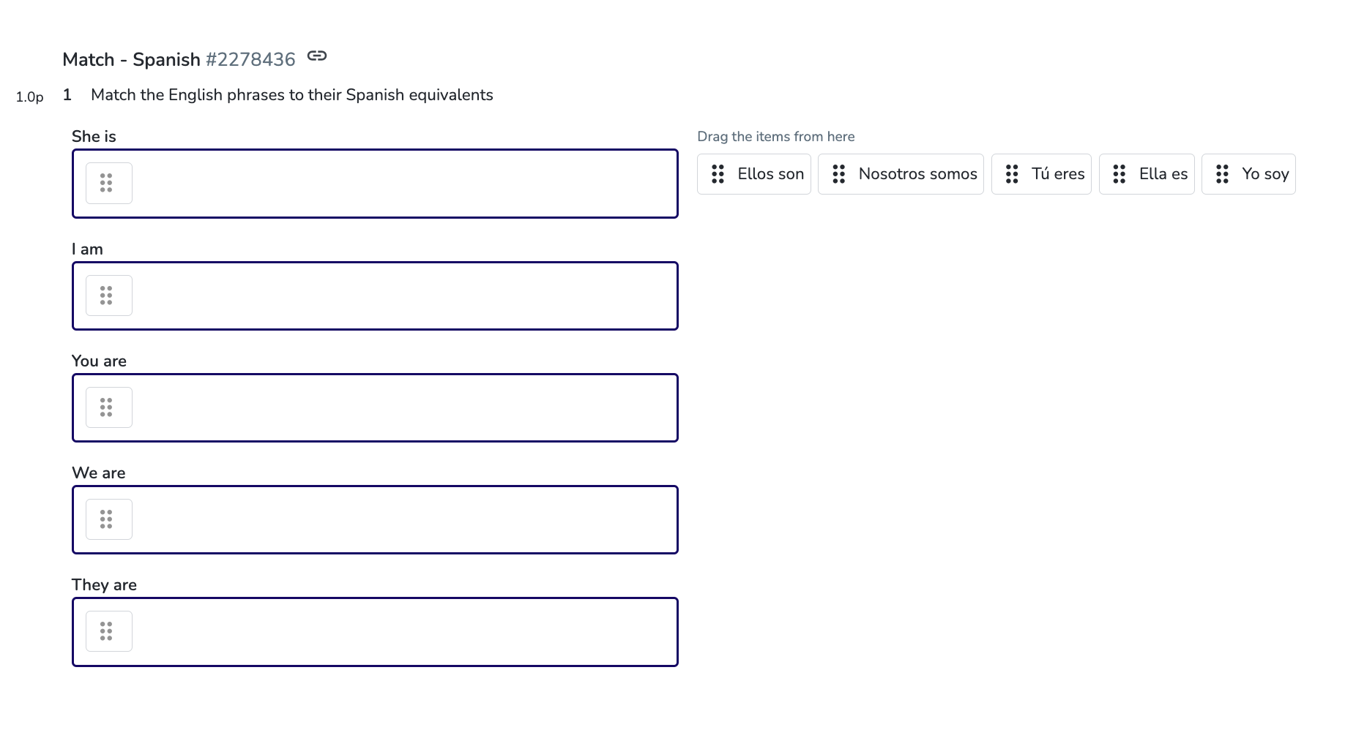Click 'Drag the items from here' hint
This screenshot has width=1356, height=749.
coord(775,137)
